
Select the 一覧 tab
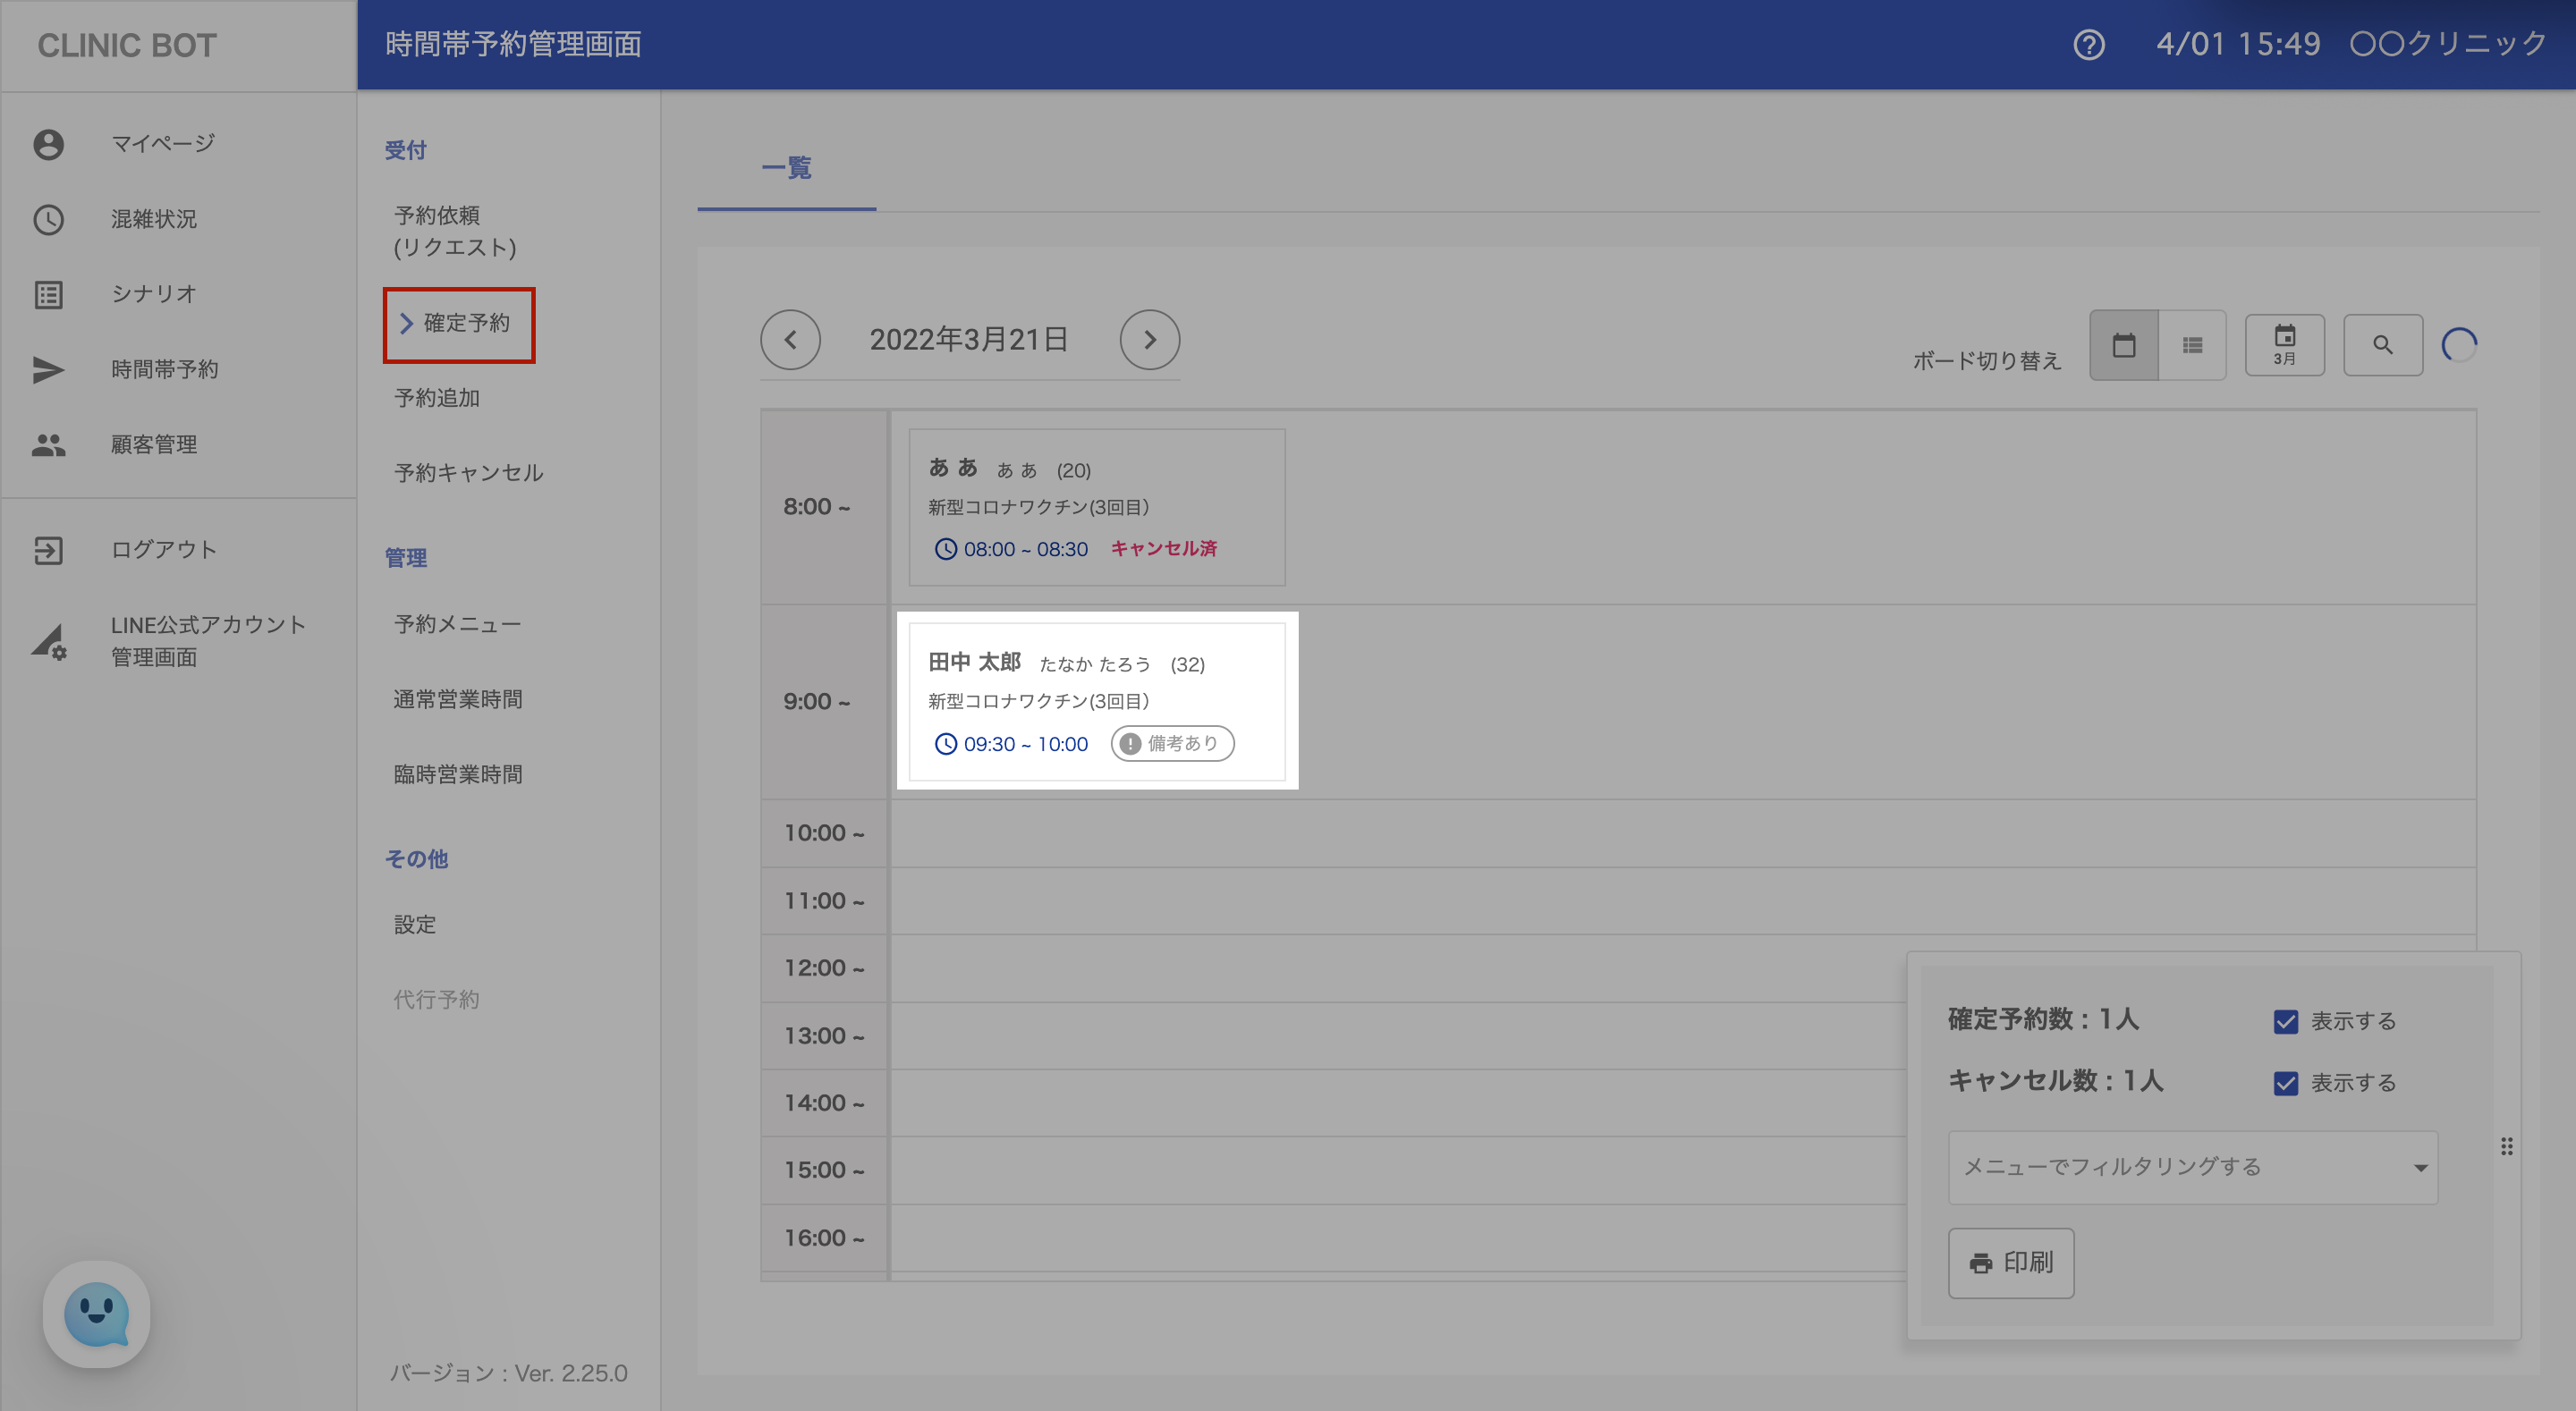[x=786, y=168]
